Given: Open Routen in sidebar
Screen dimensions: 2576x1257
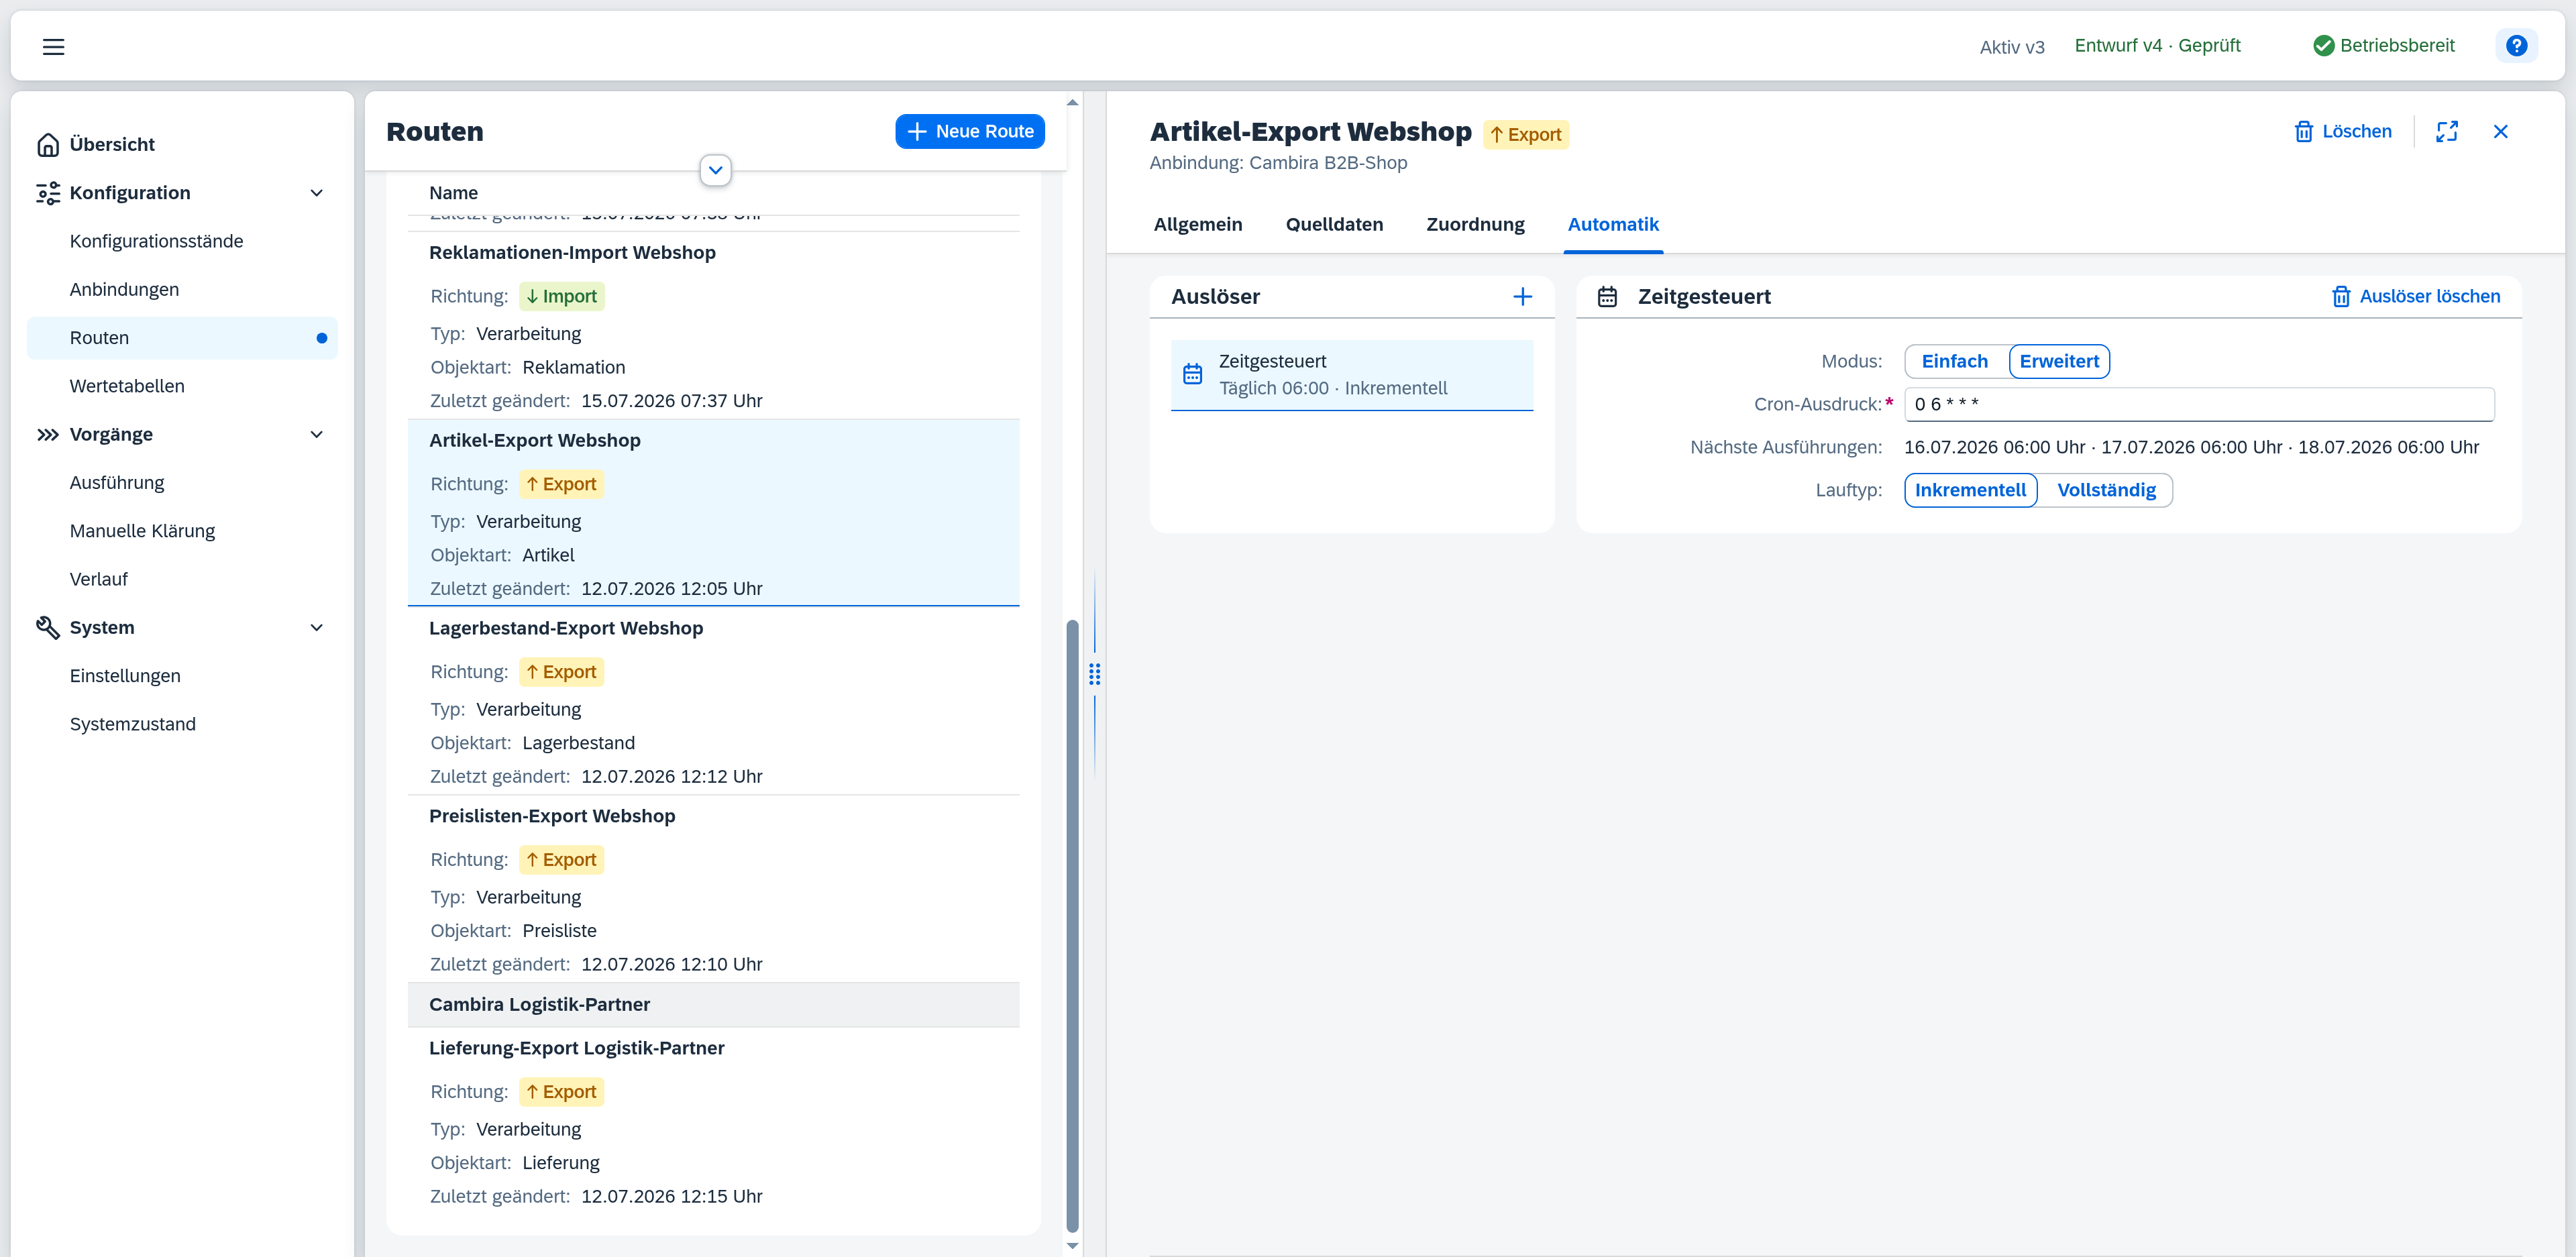Looking at the screenshot, I should pos(182,338).
